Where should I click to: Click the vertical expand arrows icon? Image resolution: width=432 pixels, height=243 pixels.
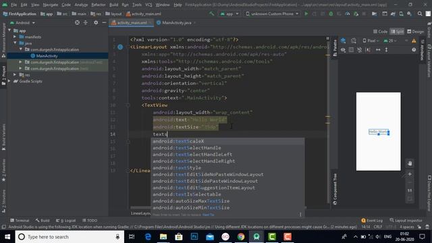(386, 50)
